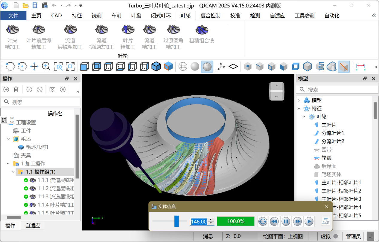The width and height of the screenshot is (379, 242).
Task: Toggle the highlighted section-cut view button
Action: pyautogui.click(x=343, y=66)
